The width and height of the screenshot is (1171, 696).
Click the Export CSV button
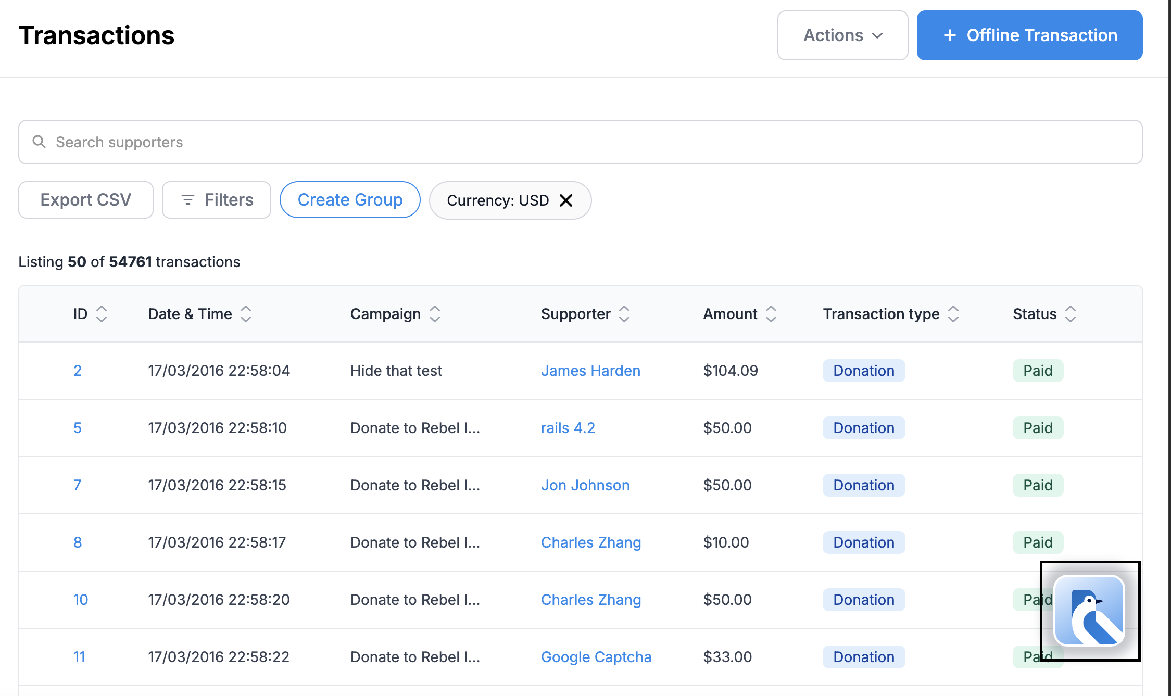point(86,200)
